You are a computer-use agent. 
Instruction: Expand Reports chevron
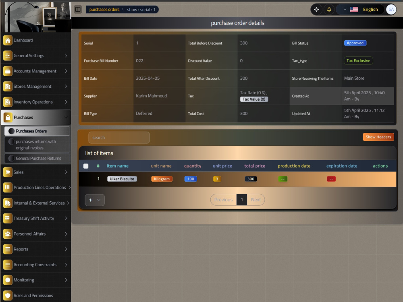[x=66, y=249]
